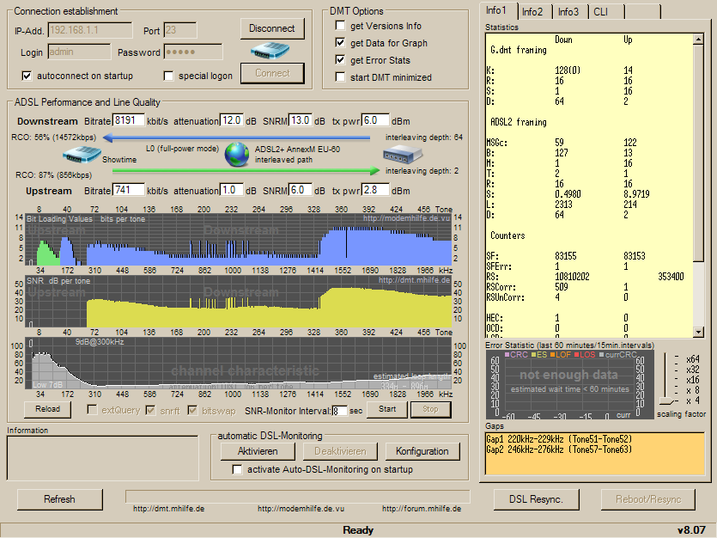
Task: Click the scaling factor slider handle
Action: point(667,401)
